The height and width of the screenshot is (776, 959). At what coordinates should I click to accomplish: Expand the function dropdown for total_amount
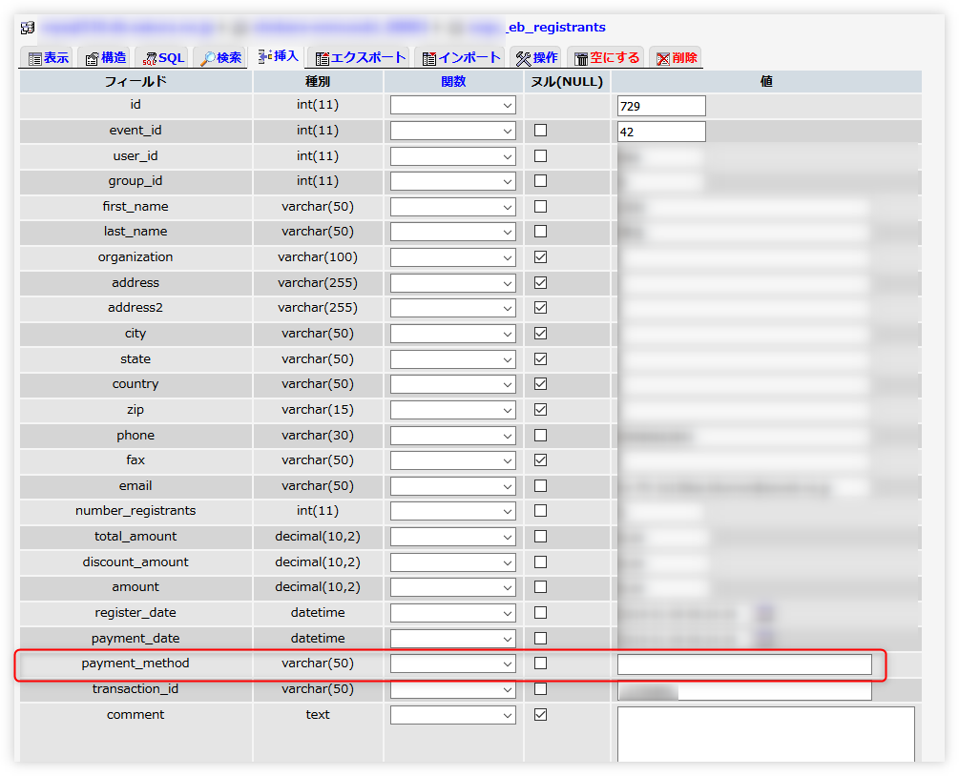click(x=453, y=537)
